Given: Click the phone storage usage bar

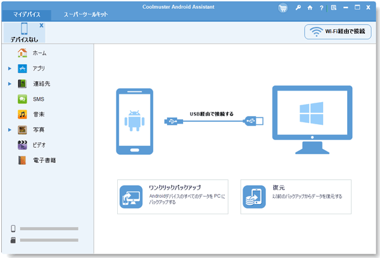Looking at the screenshot, I should click(49, 229).
